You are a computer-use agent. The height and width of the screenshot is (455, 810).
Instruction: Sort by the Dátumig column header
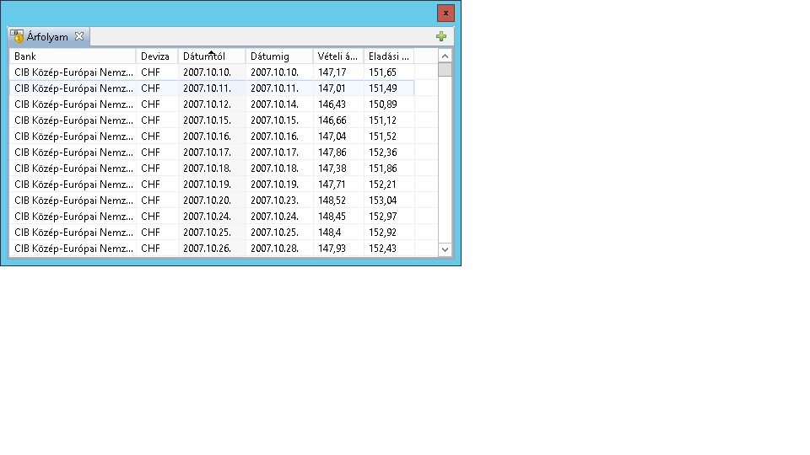click(x=278, y=56)
